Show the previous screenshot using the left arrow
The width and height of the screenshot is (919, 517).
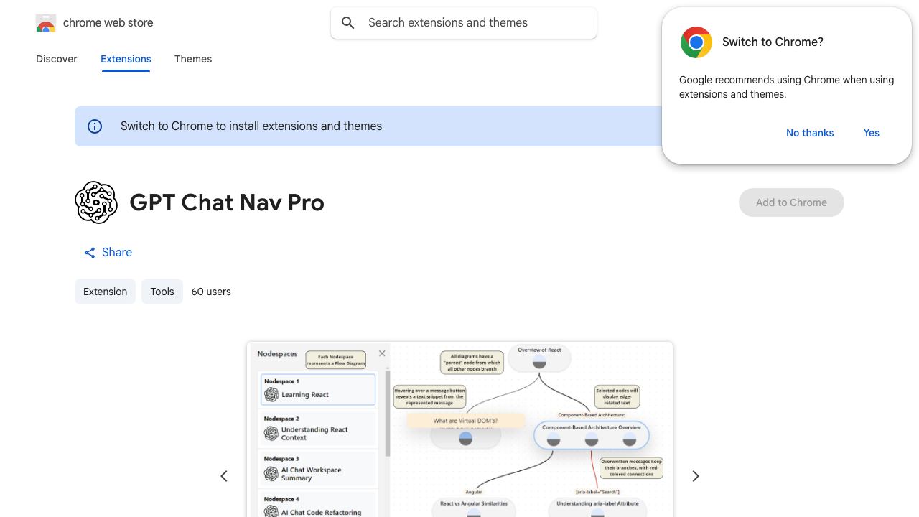point(224,476)
